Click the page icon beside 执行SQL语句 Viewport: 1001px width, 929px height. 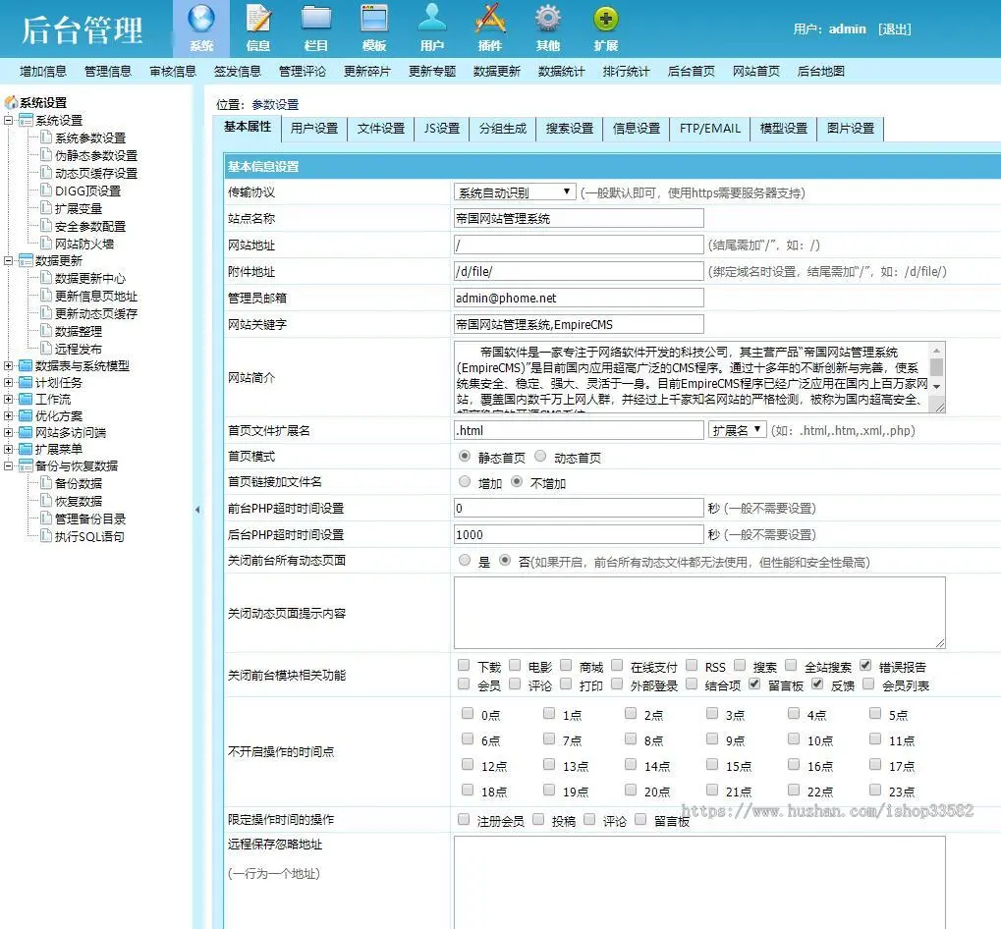coord(45,536)
